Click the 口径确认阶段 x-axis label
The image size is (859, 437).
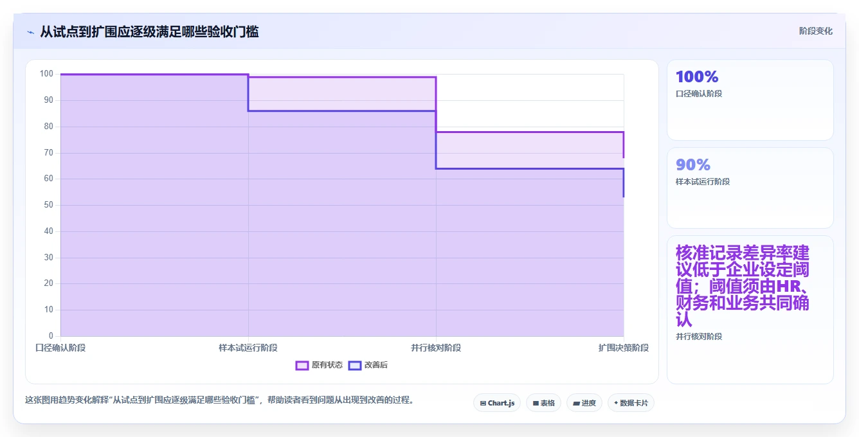[60, 348]
